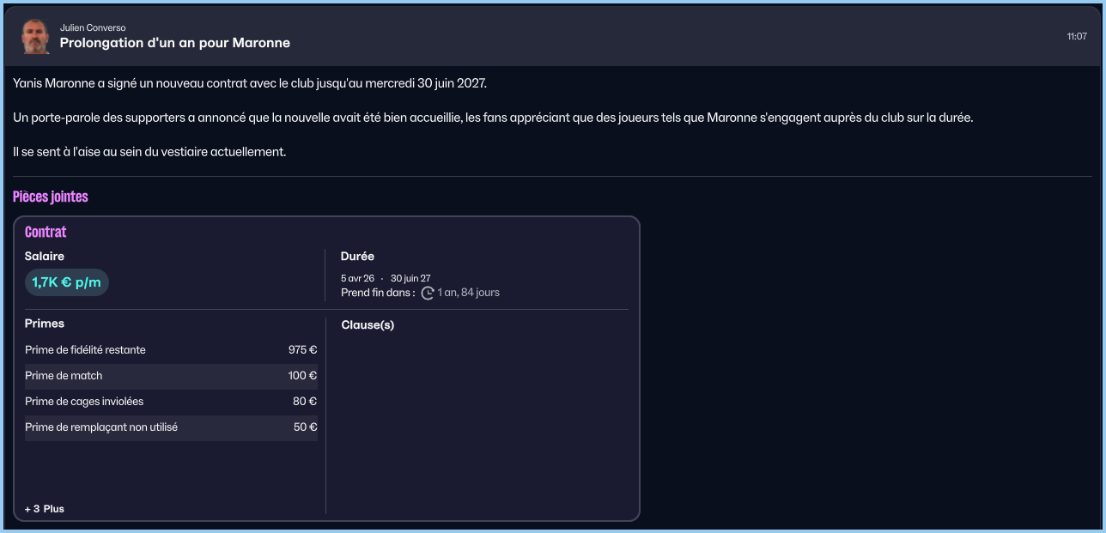Select the 1,7K € p/m salary badge
The image size is (1106, 533).
pyautogui.click(x=67, y=282)
